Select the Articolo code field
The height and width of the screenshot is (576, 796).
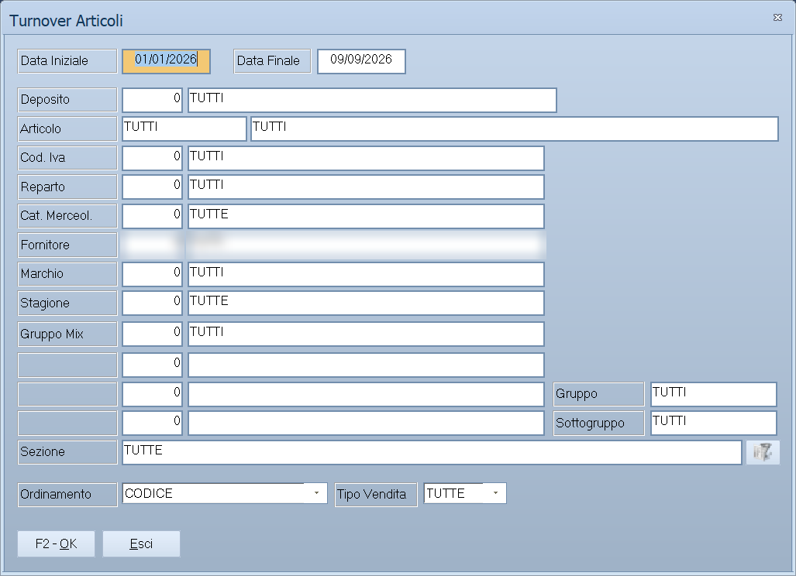pos(184,129)
